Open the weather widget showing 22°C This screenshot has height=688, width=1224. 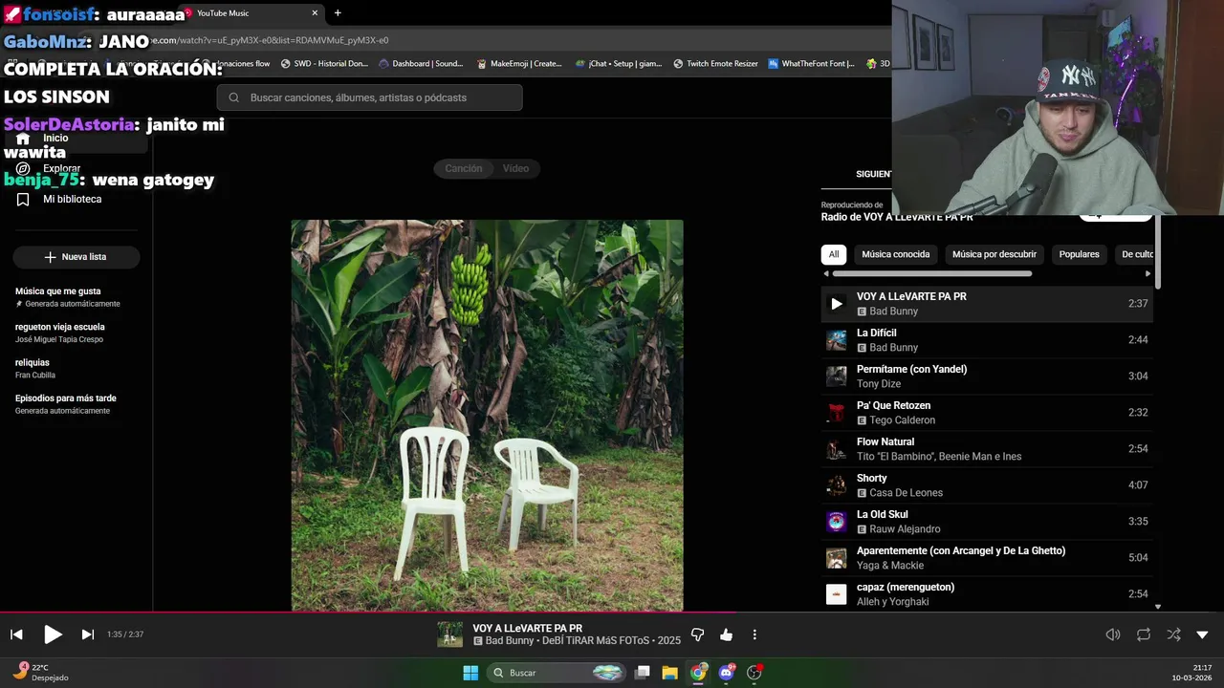(x=40, y=673)
